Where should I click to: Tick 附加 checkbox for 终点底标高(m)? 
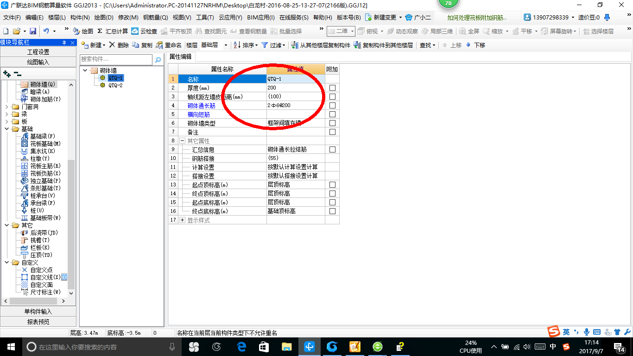pos(332,211)
